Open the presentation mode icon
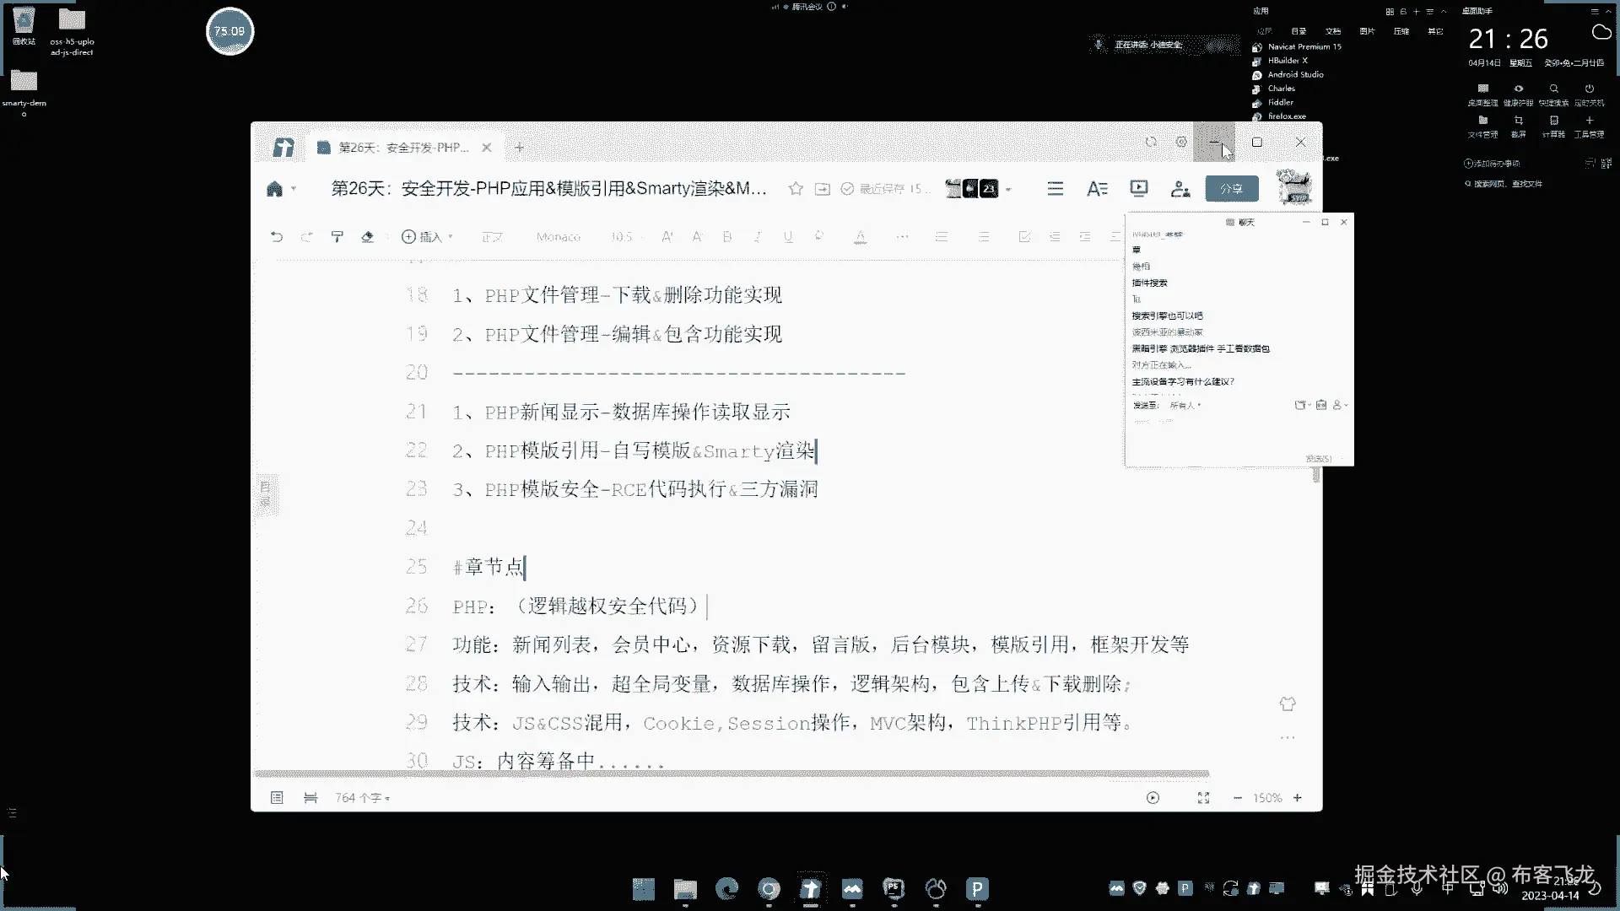The width and height of the screenshot is (1620, 911). [1139, 189]
